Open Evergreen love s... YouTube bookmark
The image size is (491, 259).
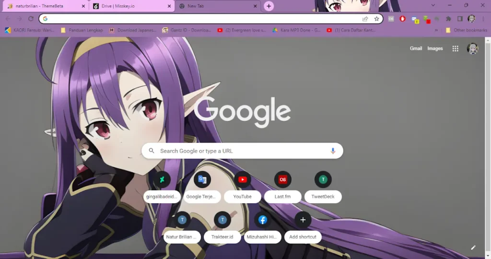(x=242, y=30)
